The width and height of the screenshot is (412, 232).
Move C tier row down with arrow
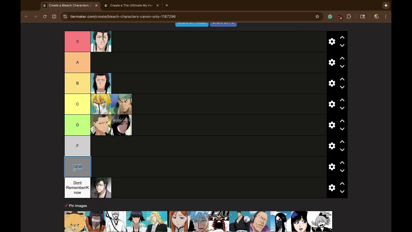coord(342,108)
